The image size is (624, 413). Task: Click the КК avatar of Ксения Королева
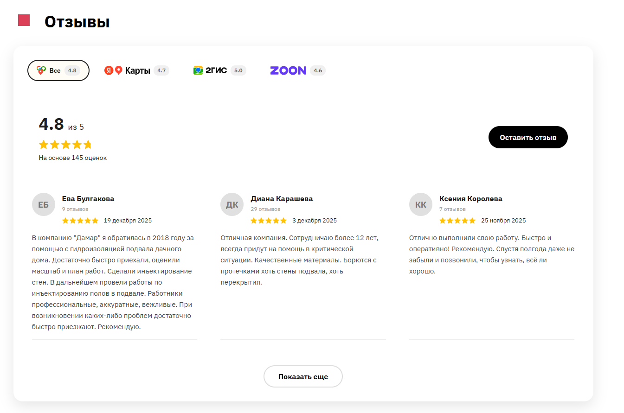(x=421, y=204)
